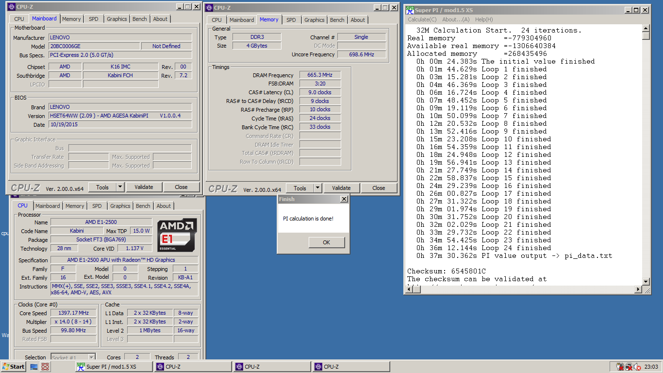663x373 pixels.
Task: Switch to Graphics tab in the Memory window
Action: point(315,20)
